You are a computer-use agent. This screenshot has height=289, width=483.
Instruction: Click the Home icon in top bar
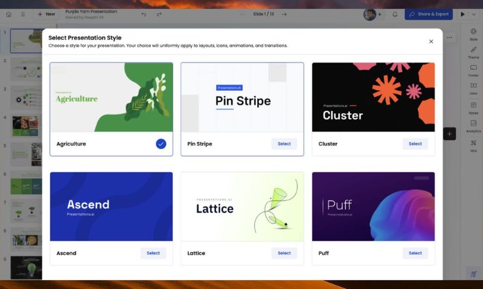pyautogui.click(x=8, y=14)
